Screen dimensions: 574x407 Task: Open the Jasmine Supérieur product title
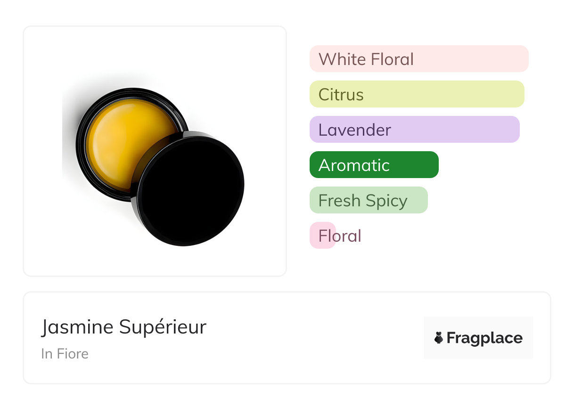[x=123, y=327]
